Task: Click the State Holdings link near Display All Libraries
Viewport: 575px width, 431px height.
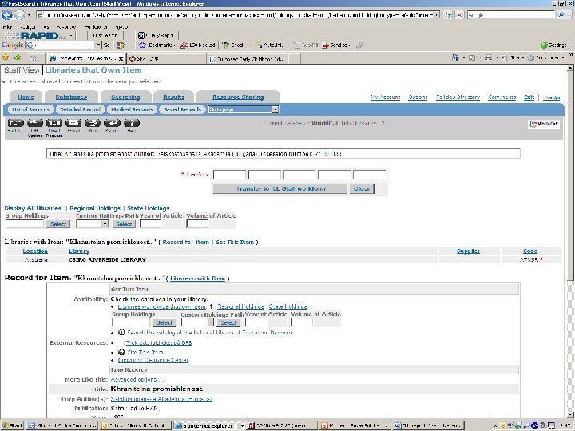Action: click(x=149, y=208)
